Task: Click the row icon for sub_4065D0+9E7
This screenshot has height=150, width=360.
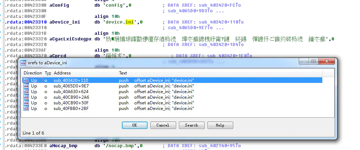Action: click(26, 86)
